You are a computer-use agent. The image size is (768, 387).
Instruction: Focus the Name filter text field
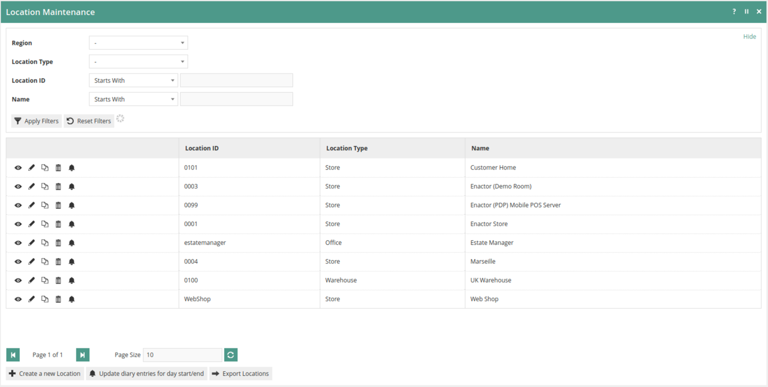tap(236, 99)
